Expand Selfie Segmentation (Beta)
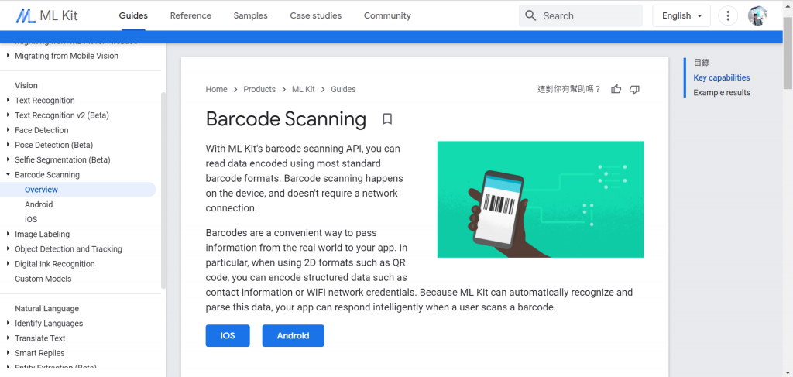793x377 pixels. 8,159
